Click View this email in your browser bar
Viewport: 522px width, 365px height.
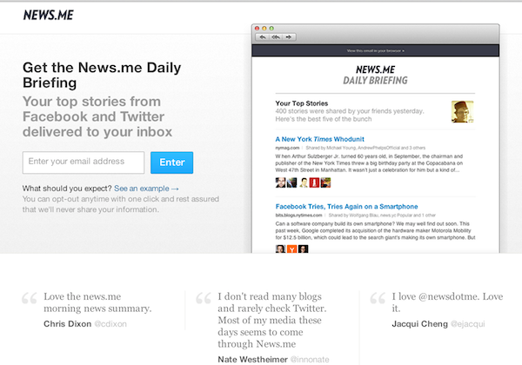(375, 52)
